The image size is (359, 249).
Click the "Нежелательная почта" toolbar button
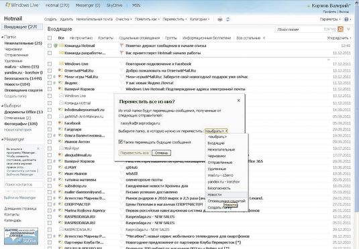(95, 19)
